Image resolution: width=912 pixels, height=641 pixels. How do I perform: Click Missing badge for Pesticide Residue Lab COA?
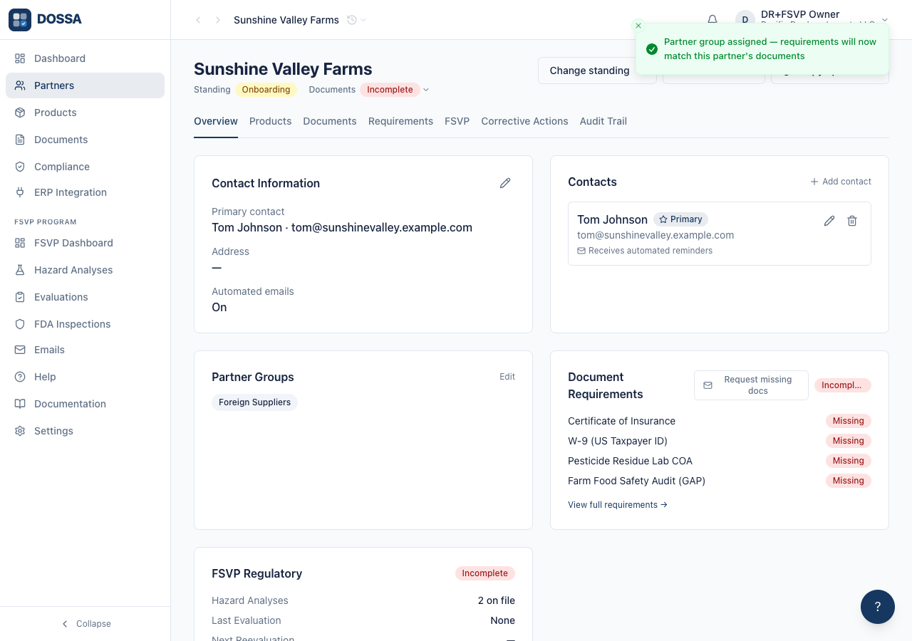(x=848, y=461)
